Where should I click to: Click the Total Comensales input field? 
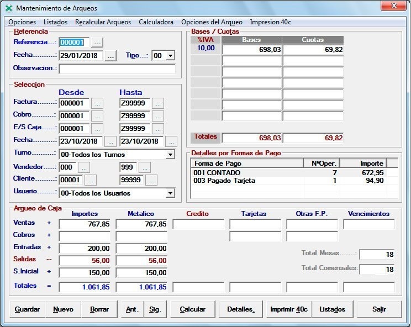377,270
